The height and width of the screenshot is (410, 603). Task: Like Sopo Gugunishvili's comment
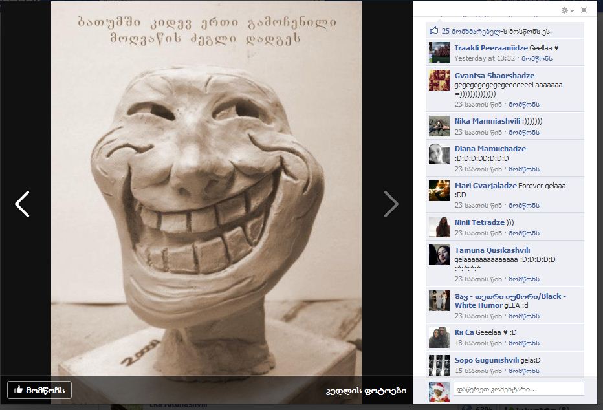524,371
